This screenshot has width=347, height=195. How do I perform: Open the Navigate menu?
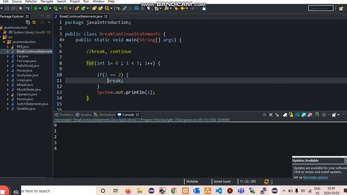coord(47,1)
